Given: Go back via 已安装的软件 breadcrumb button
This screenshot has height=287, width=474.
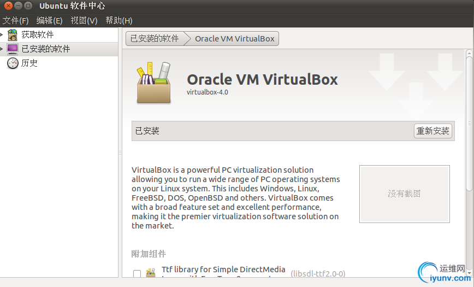Looking at the screenshot, I should click(x=155, y=39).
